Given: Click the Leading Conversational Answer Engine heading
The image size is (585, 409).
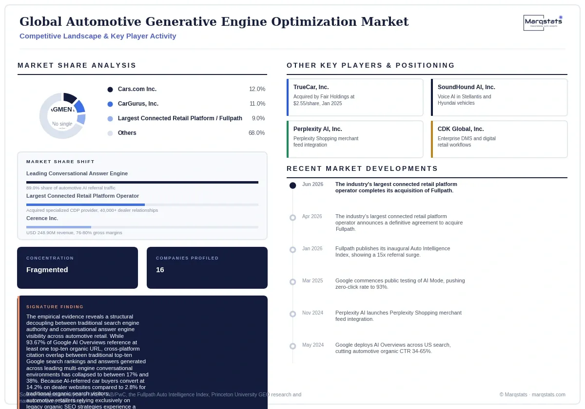Looking at the screenshot, I should point(77,173).
